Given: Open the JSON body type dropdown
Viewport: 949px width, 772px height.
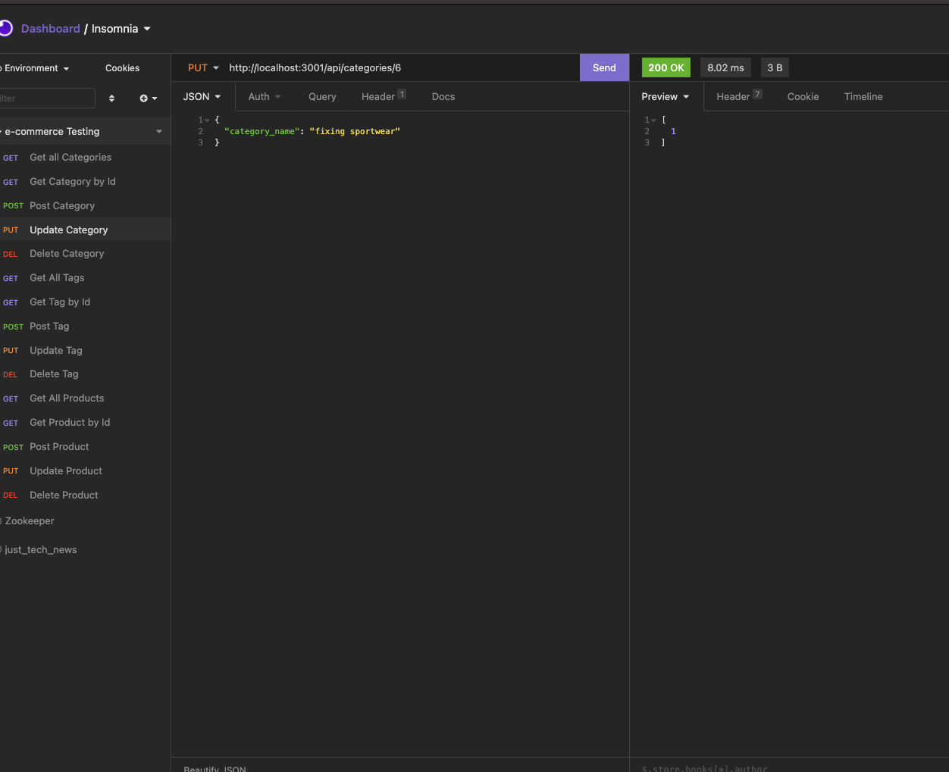Looking at the screenshot, I should [x=202, y=97].
